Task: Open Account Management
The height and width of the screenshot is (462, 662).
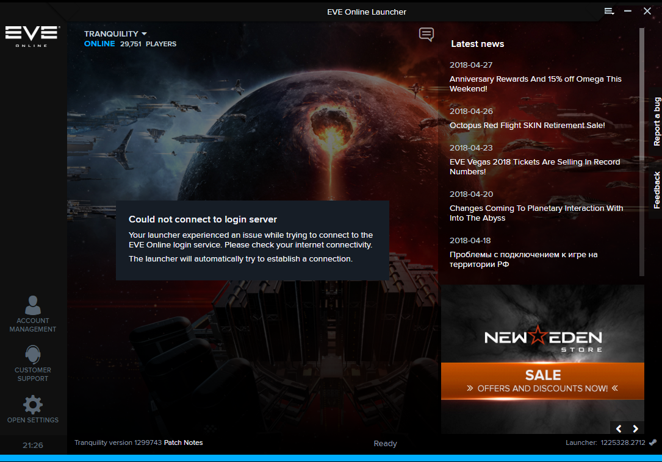Action: (32, 314)
